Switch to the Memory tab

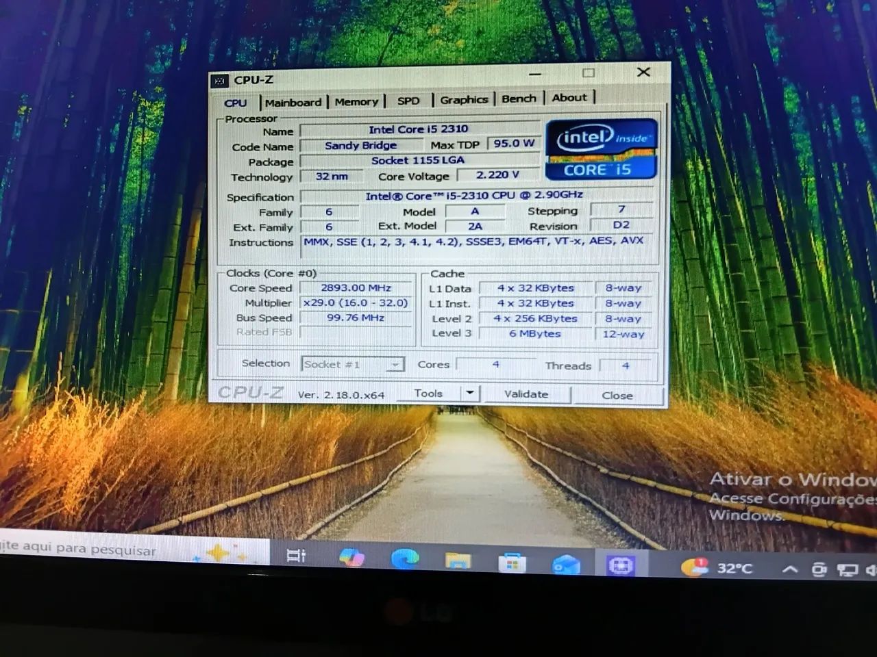point(357,101)
